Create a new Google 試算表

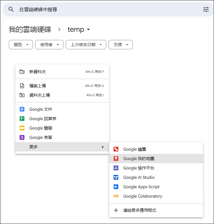coord(62,119)
